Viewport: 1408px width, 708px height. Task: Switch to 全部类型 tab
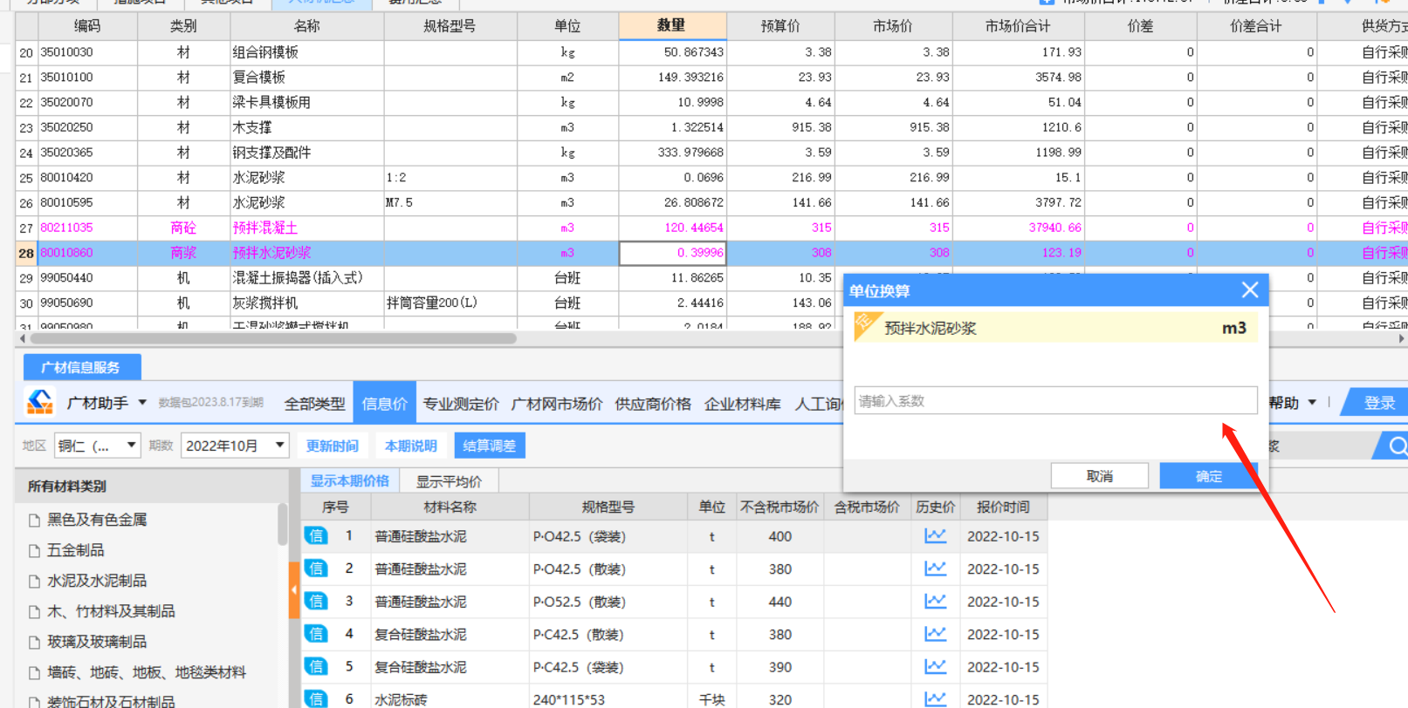314,404
